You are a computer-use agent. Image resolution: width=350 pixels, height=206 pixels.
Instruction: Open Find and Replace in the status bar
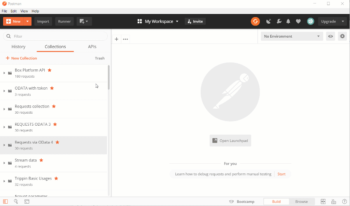(x=16, y=202)
